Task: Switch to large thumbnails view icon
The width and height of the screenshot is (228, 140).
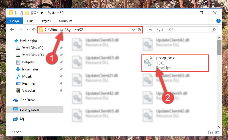Action: [217, 132]
